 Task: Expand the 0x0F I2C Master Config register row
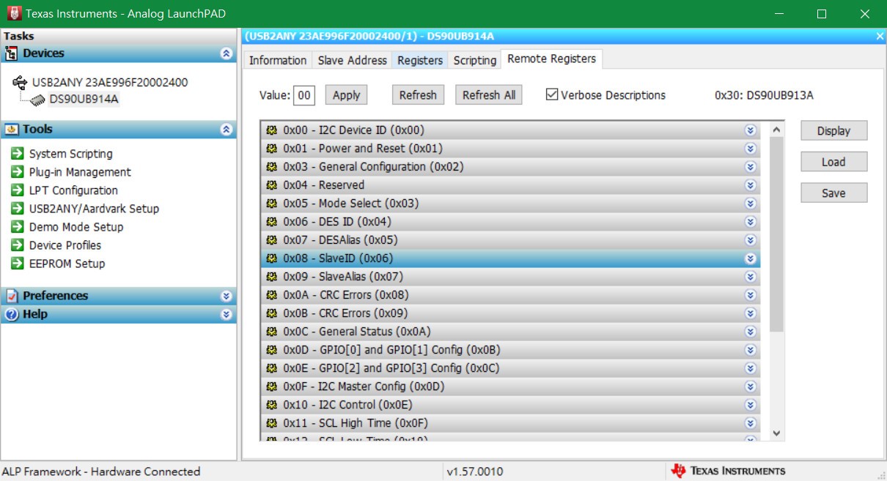pyautogui.click(x=750, y=387)
